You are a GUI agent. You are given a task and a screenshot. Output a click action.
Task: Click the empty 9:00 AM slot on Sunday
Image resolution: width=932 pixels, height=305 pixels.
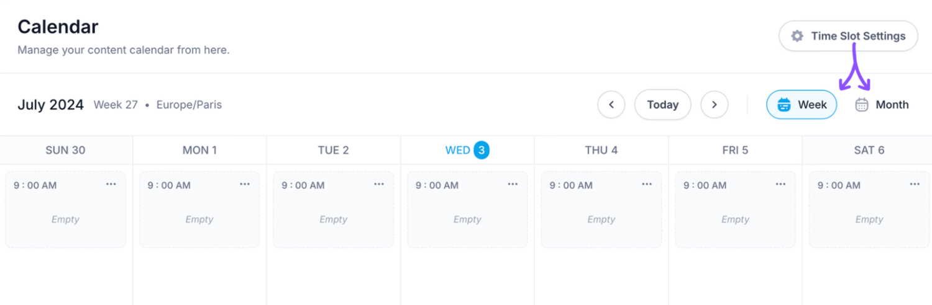65,210
